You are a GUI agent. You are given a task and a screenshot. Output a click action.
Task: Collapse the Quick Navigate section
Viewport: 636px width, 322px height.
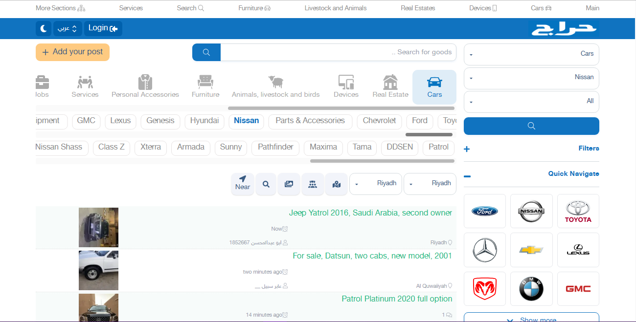(x=531, y=174)
